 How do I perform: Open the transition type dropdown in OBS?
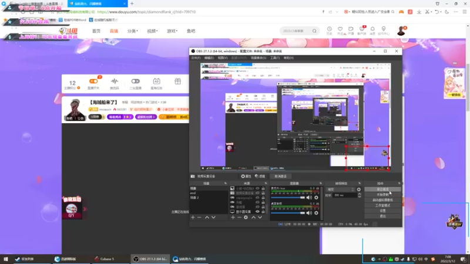[x=340, y=189]
